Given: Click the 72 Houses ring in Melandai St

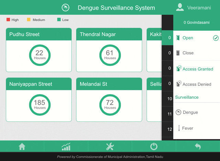Looking at the screenshot, I should coord(110,105).
